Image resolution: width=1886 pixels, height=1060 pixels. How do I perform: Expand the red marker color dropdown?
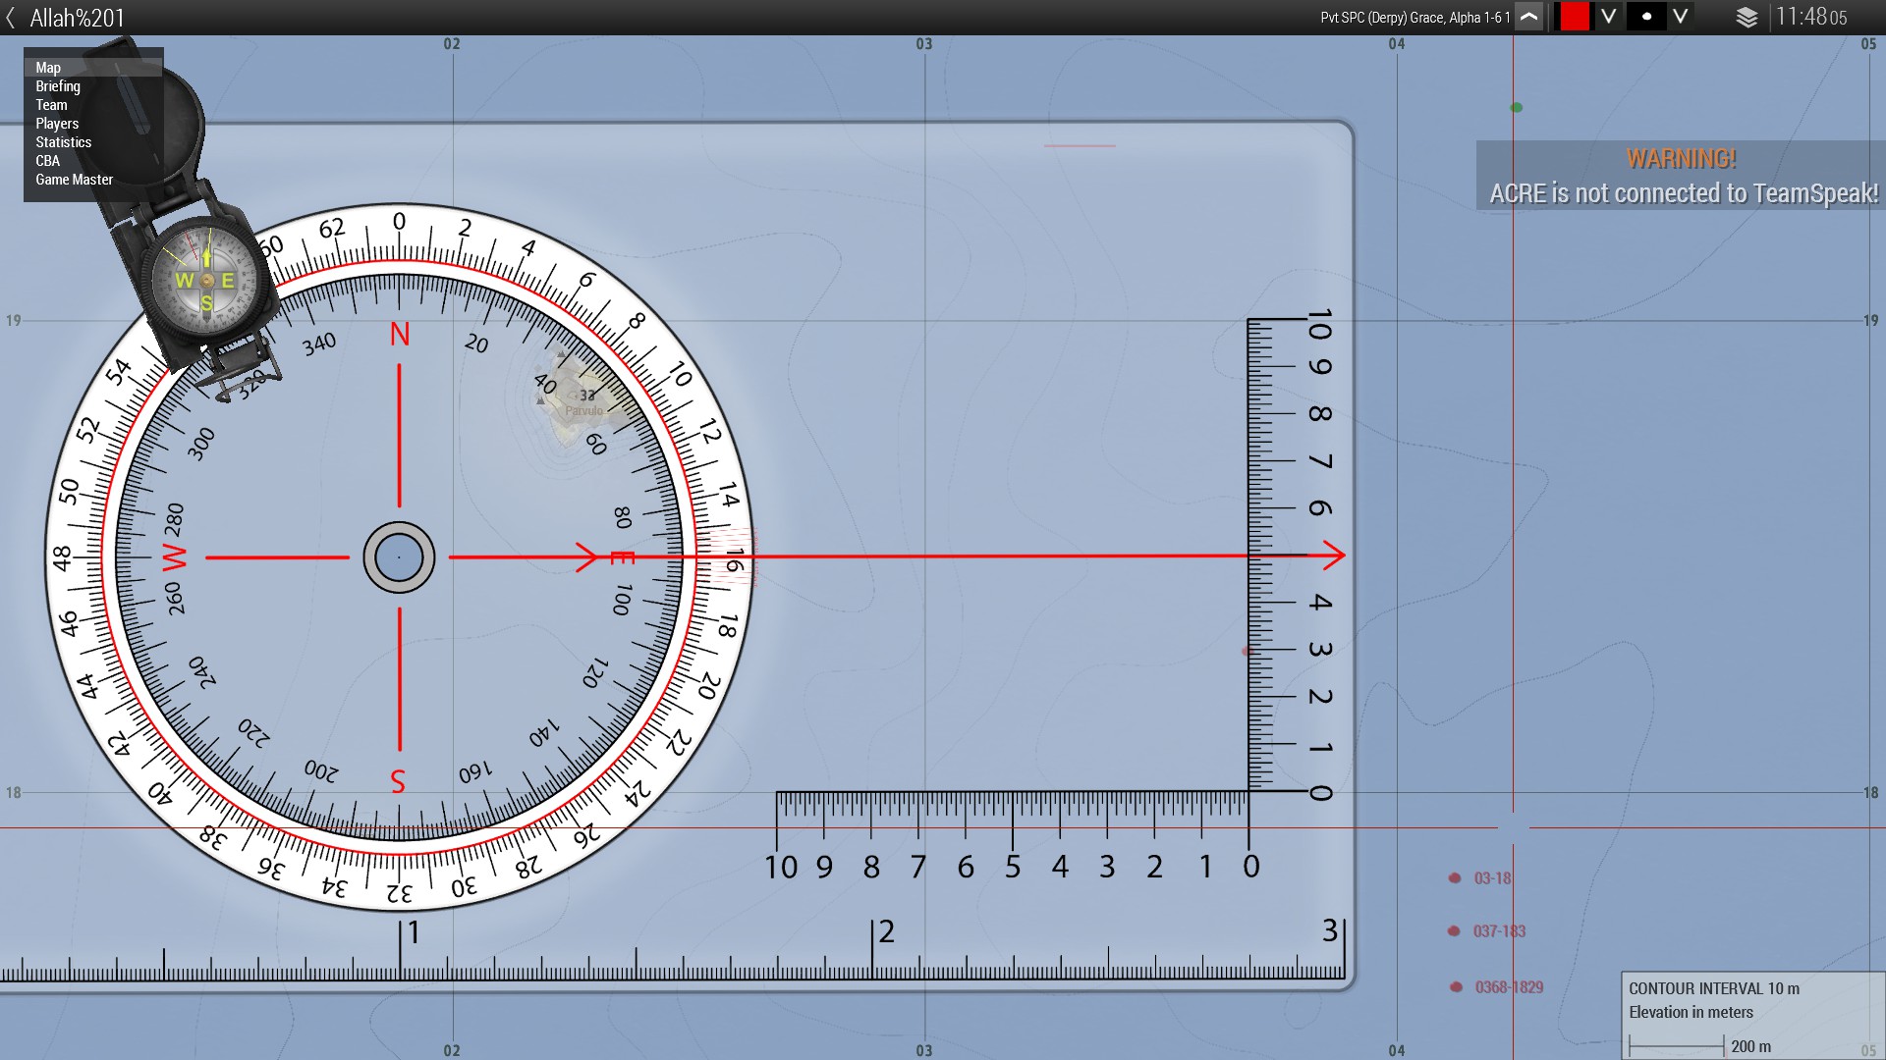point(1608,17)
